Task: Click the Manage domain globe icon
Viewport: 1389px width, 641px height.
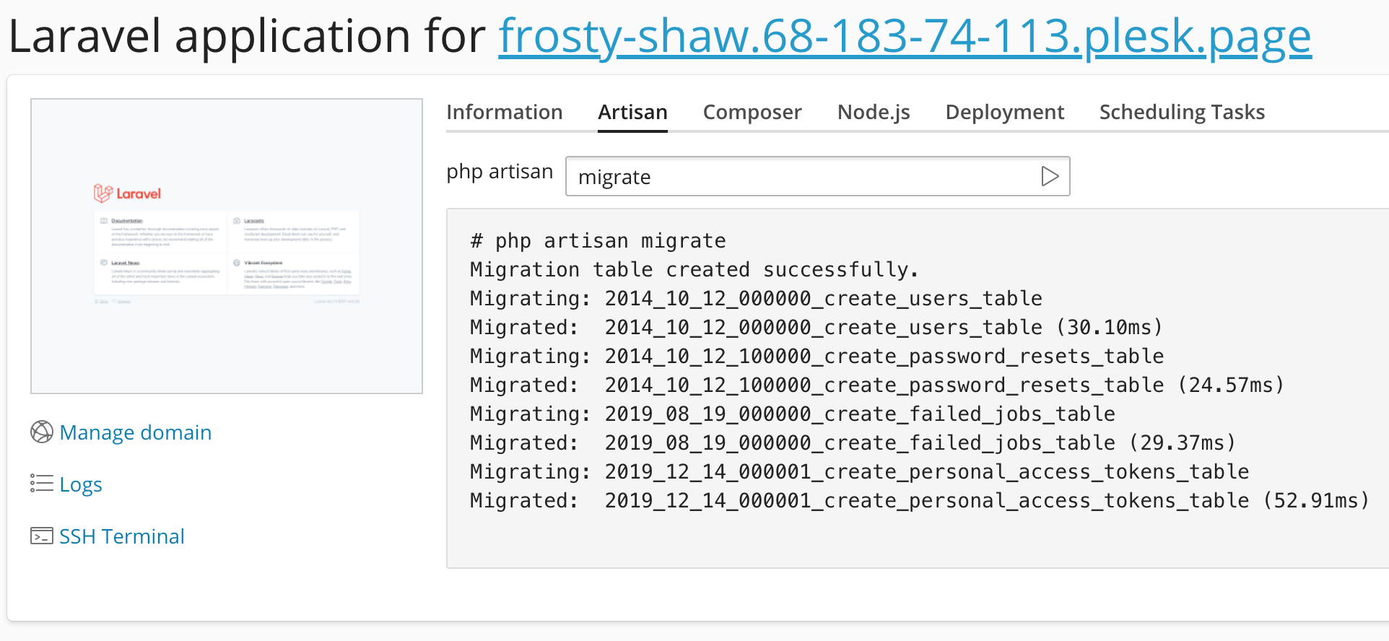Action: (x=42, y=432)
